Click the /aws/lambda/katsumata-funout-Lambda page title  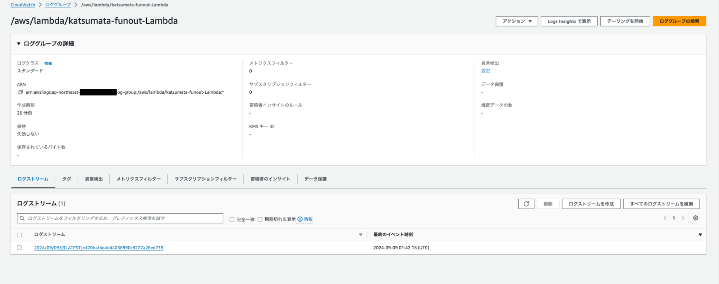pyautogui.click(x=94, y=21)
